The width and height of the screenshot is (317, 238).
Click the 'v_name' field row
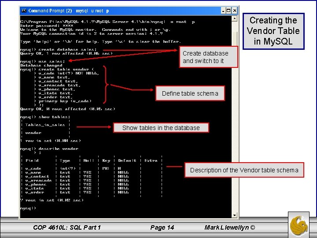point(92,172)
